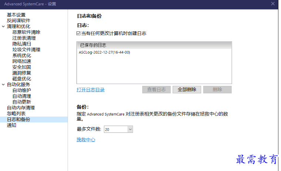The width and height of the screenshot is (281, 171).
Task: Click 打开日志目录 link
Action: tap(91, 90)
